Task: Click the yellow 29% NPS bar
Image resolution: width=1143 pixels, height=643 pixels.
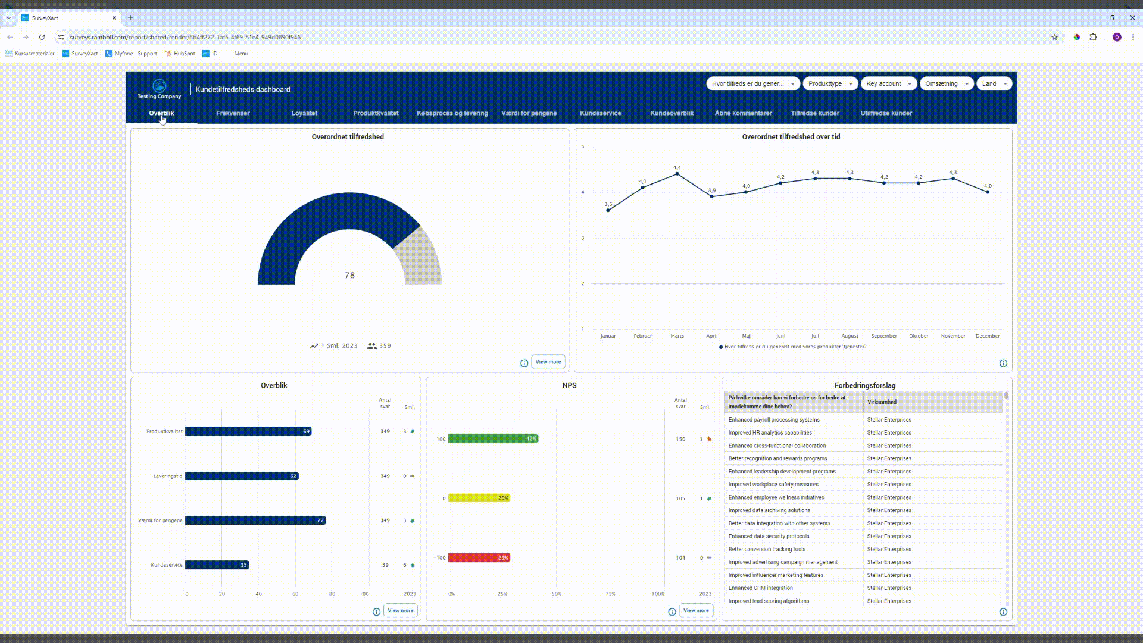Action: (479, 498)
